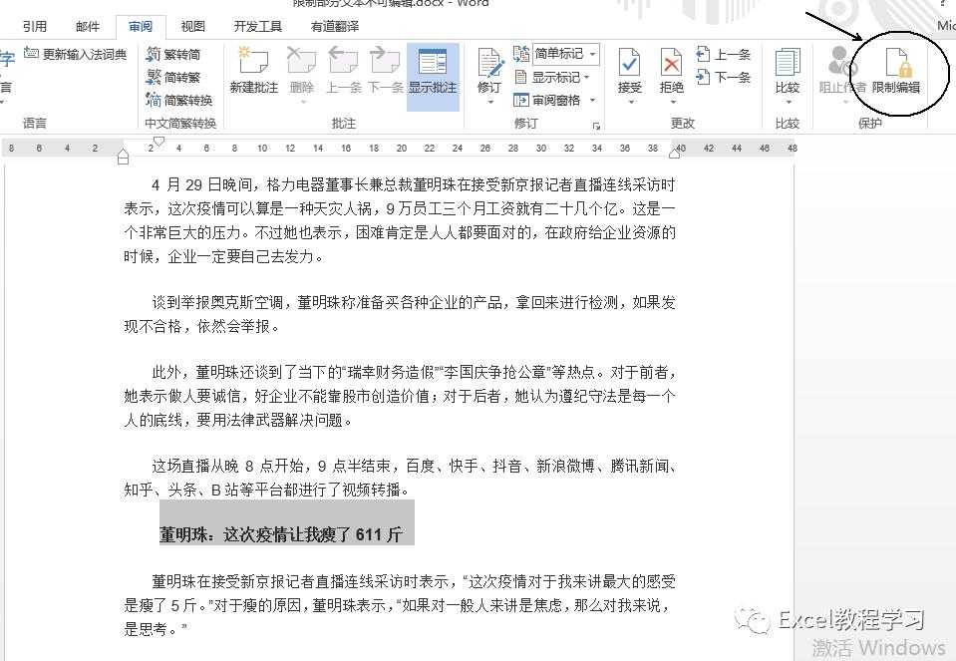Open the 简单标记 markup dropdown
Screen dimensions: 956x661
coord(559,54)
